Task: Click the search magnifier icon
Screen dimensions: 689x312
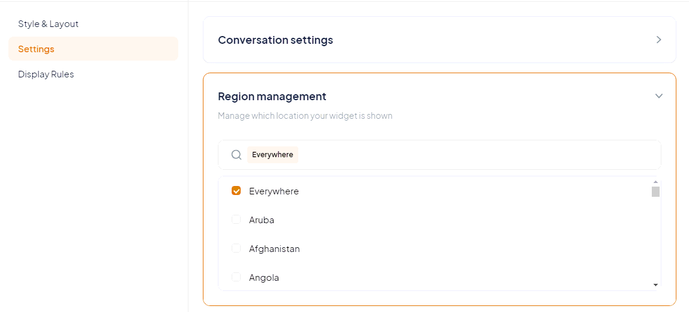Action: pos(236,155)
